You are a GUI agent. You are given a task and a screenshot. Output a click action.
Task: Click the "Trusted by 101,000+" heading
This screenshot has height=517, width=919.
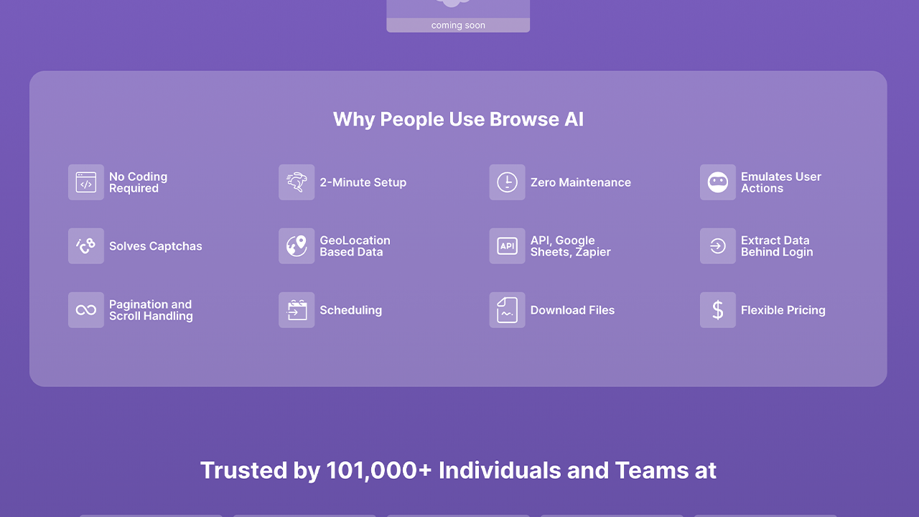pyautogui.click(x=458, y=470)
